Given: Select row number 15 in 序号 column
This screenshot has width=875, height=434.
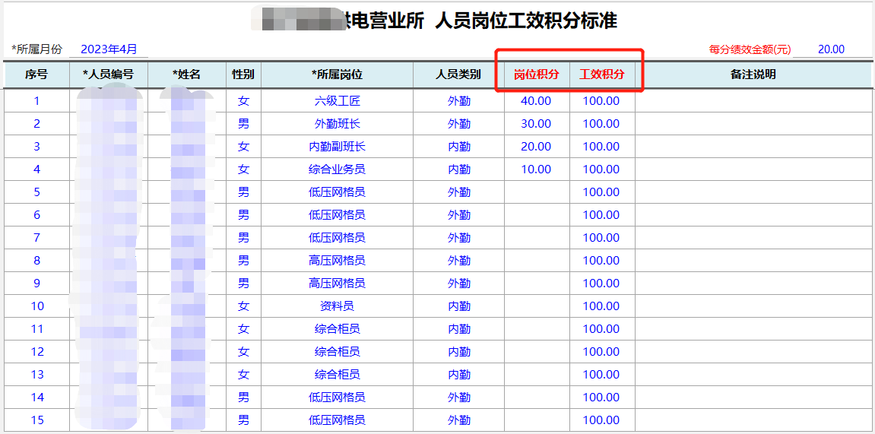Looking at the screenshot, I should click(36, 420).
